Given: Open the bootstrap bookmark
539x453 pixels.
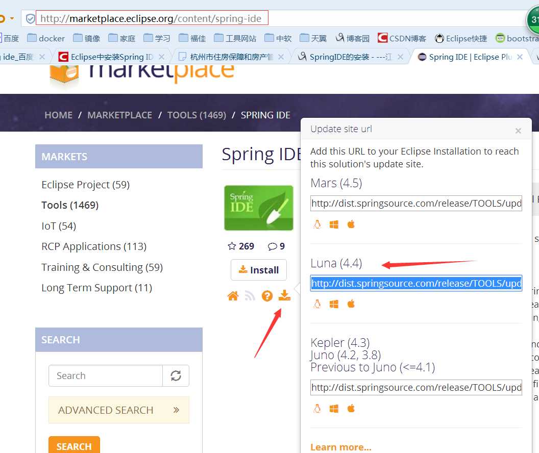Looking at the screenshot, I should pos(517,38).
